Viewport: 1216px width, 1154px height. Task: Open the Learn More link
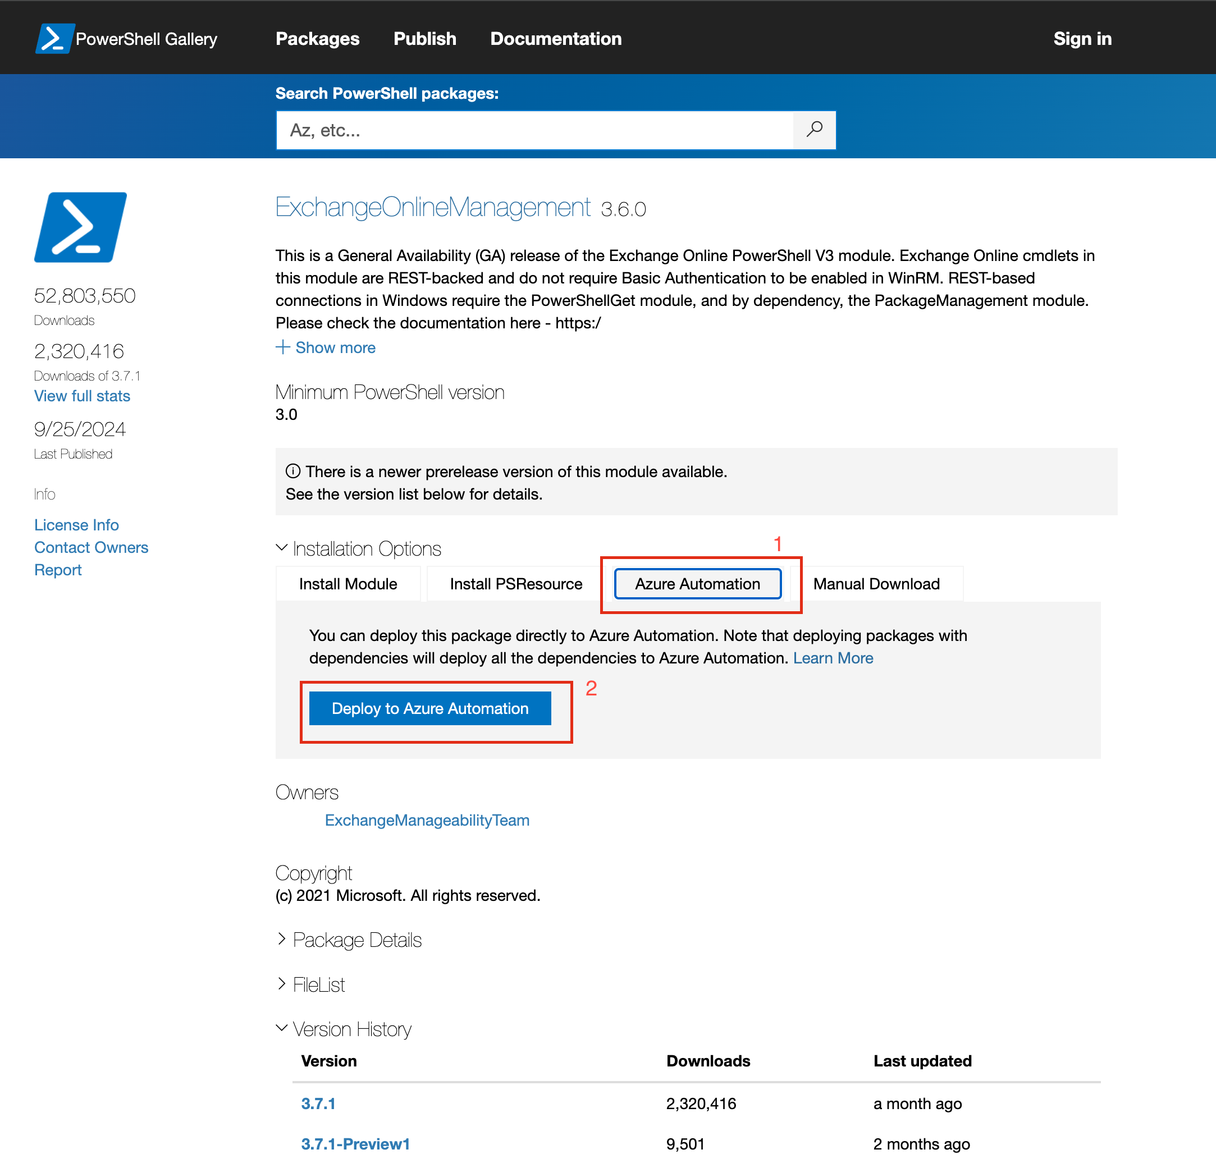[x=833, y=658]
